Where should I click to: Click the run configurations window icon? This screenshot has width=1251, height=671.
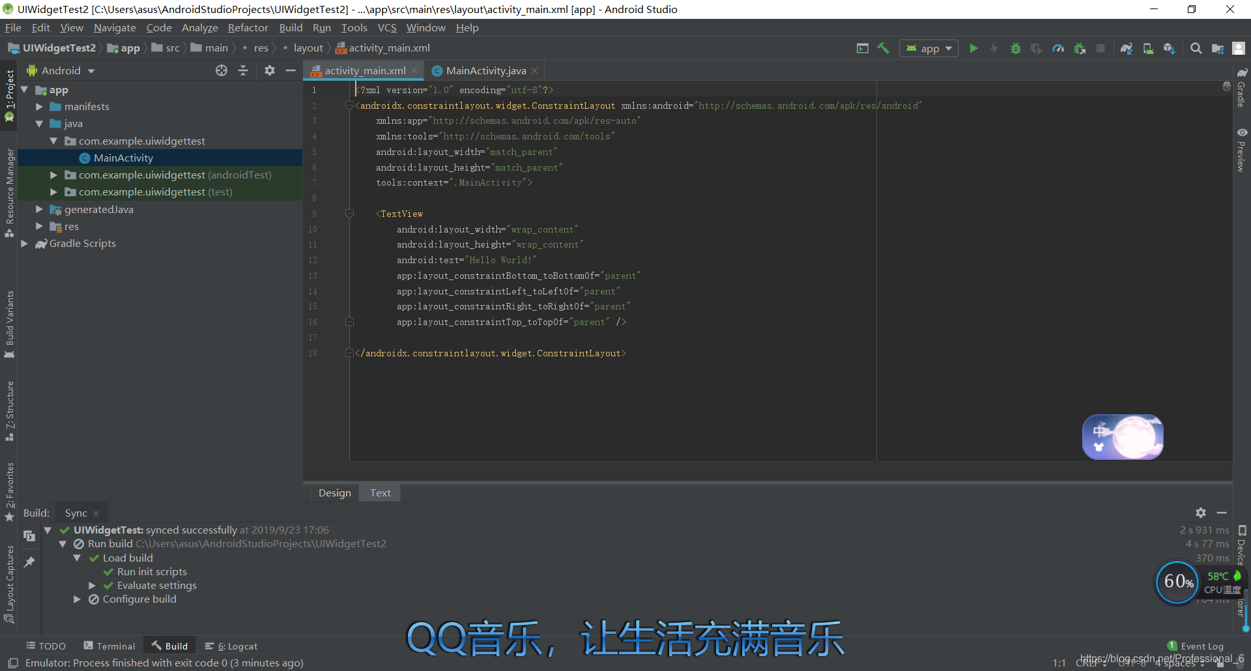(x=863, y=48)
